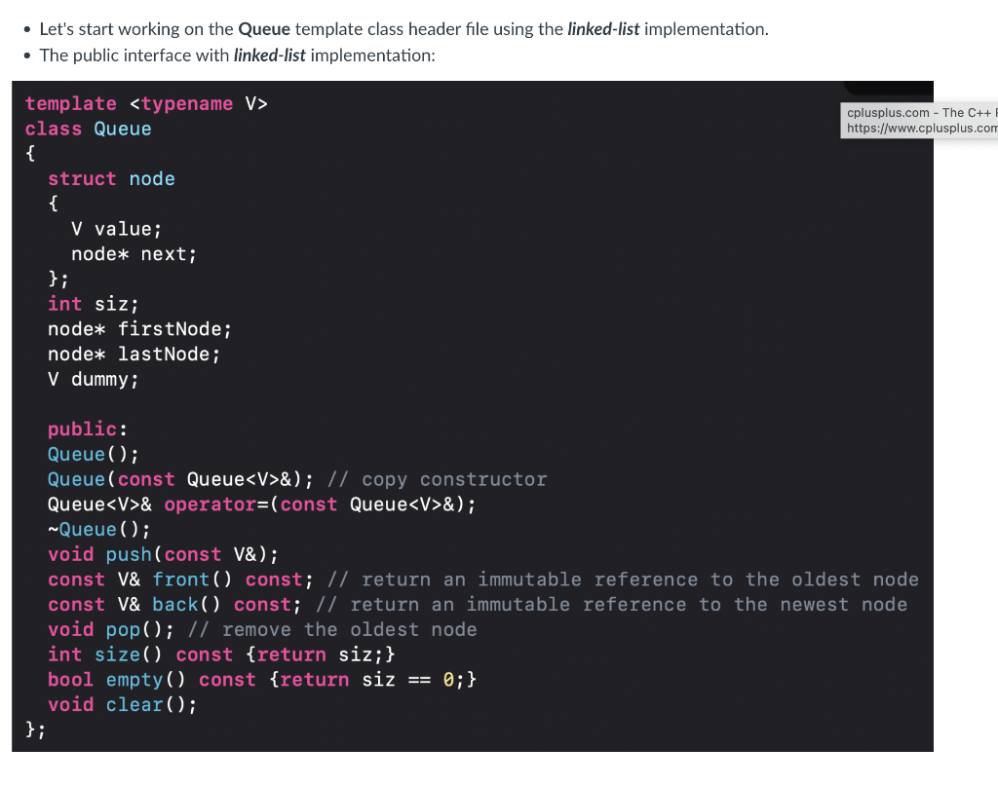
Task: Click the public access specifier
Action: [x=81, y=429]
